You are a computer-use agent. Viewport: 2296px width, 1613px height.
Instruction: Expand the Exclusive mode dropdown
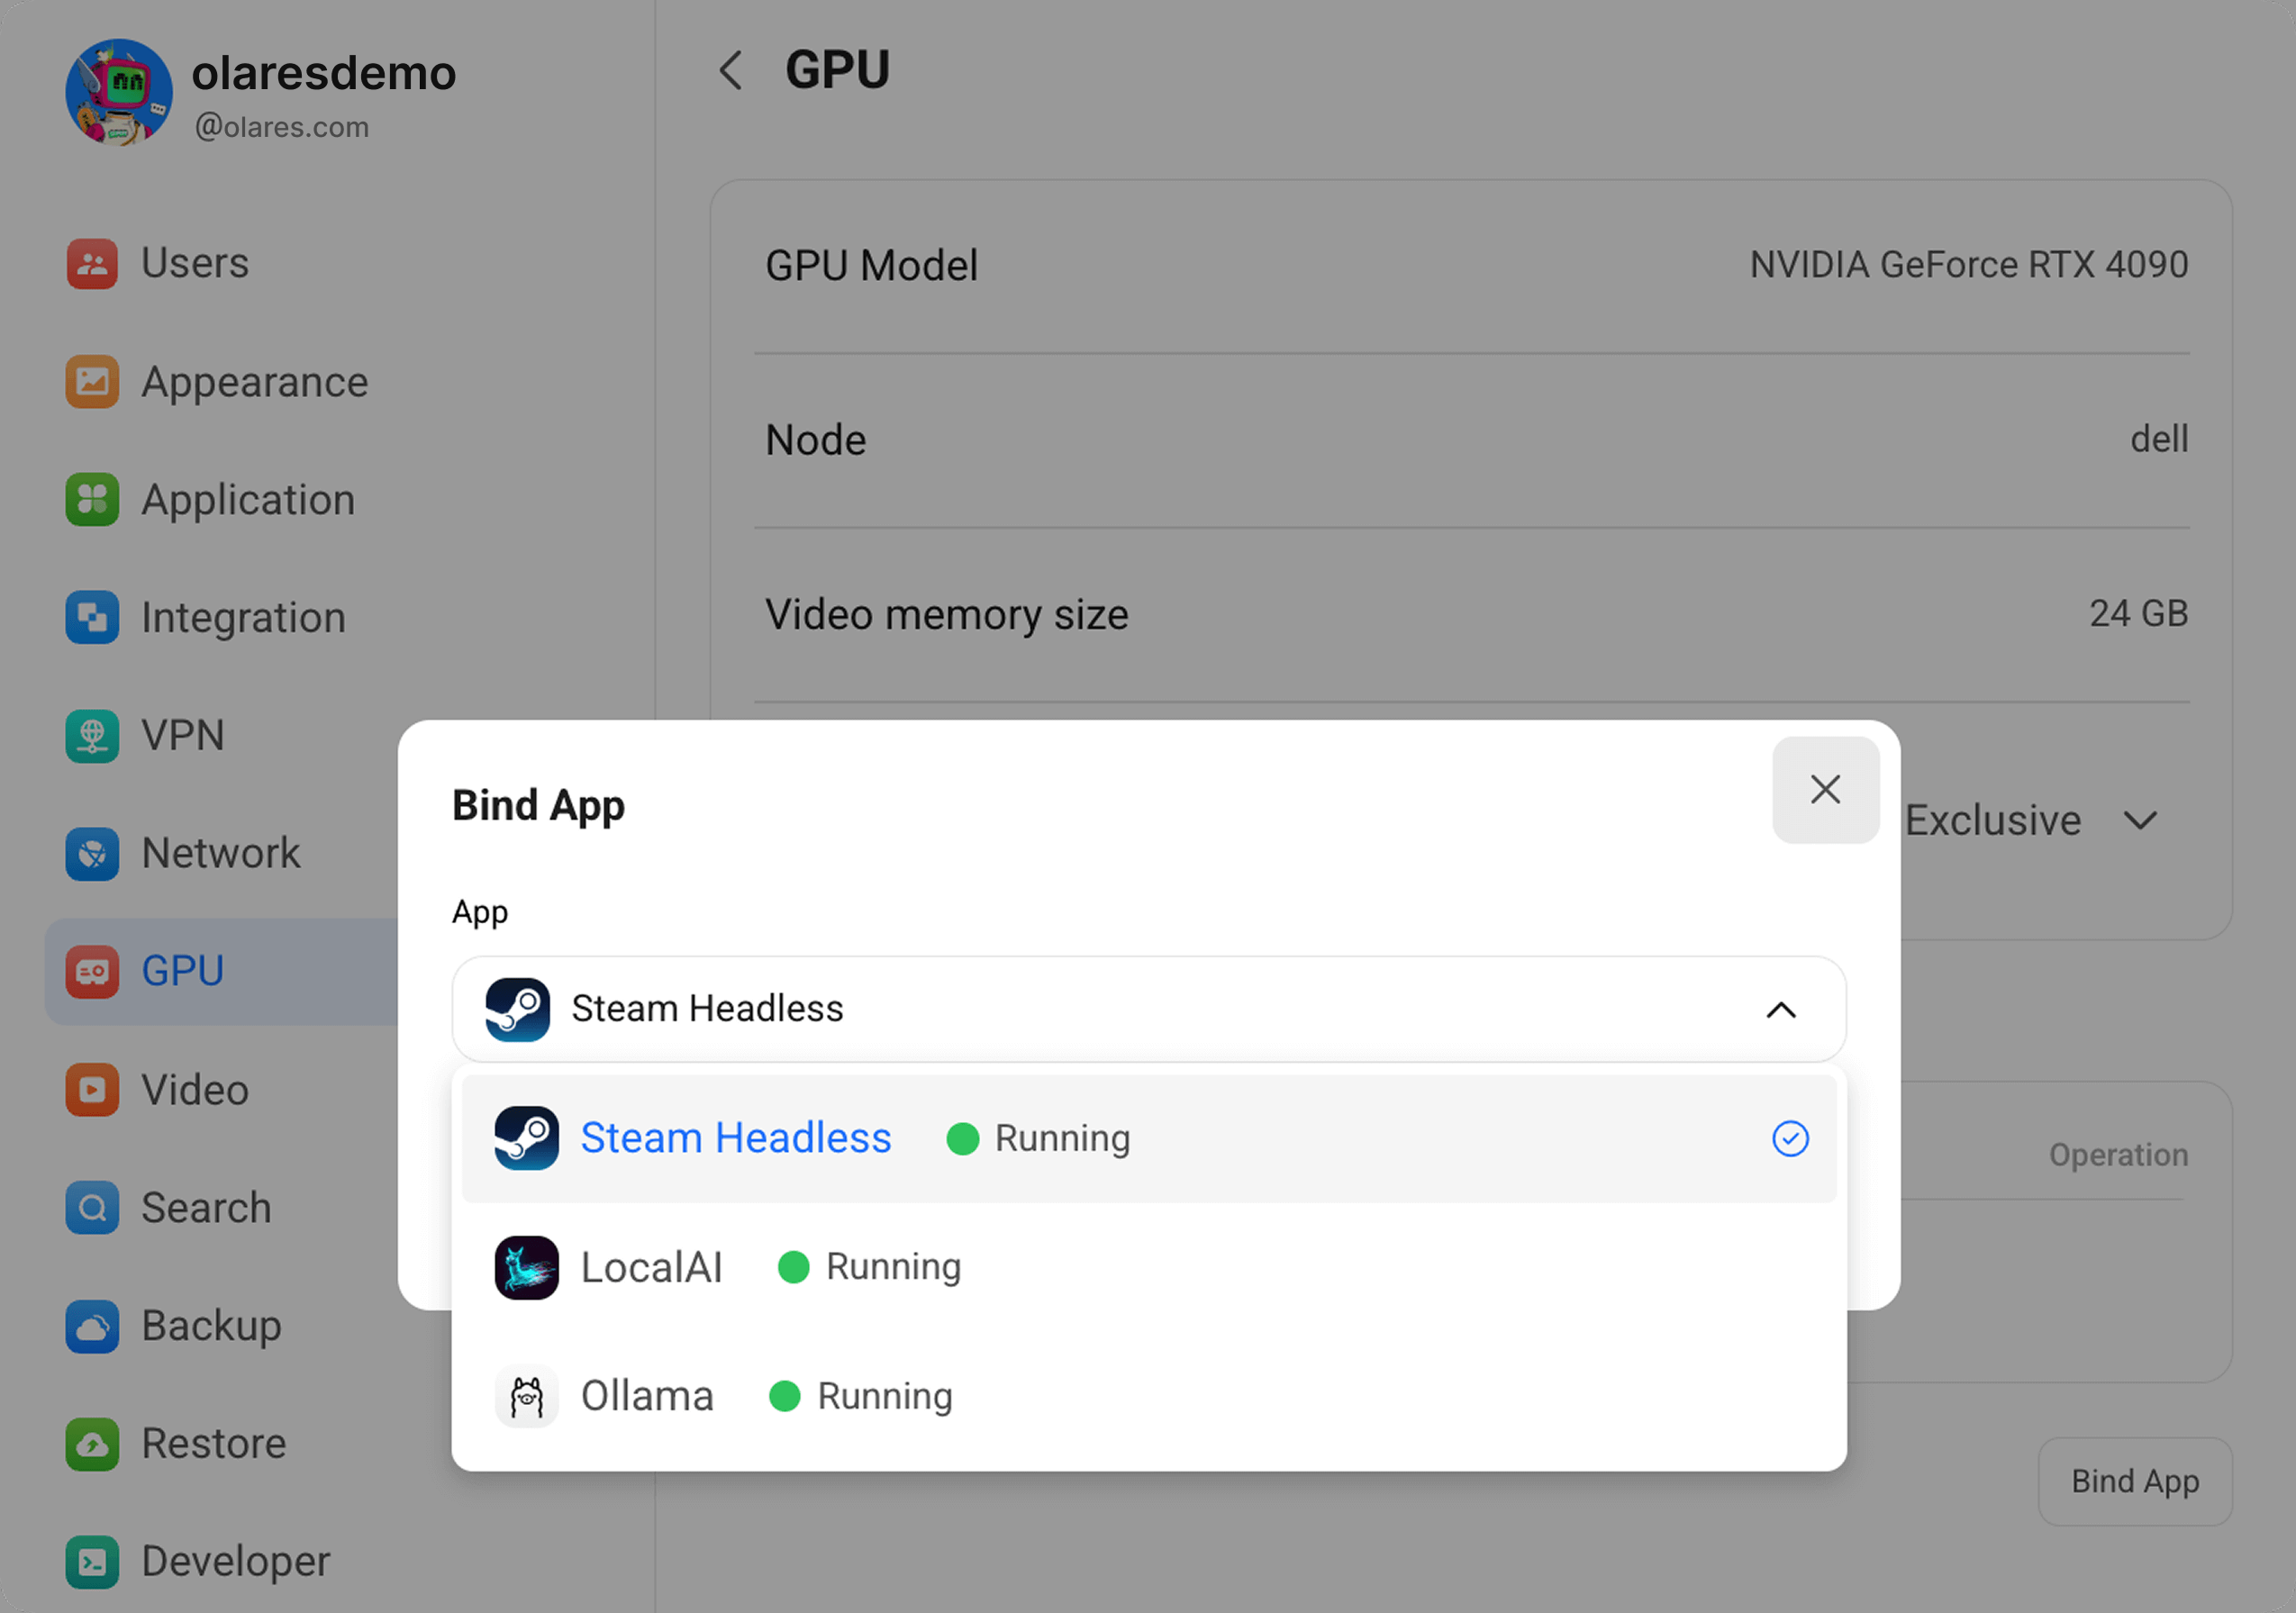2139,821
